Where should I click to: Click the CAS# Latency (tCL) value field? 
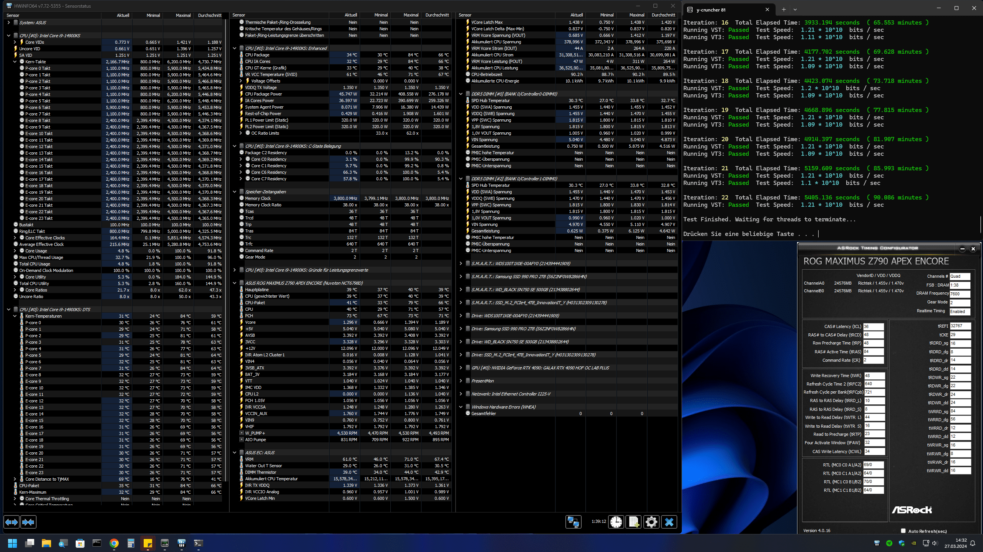click(873, 326)
